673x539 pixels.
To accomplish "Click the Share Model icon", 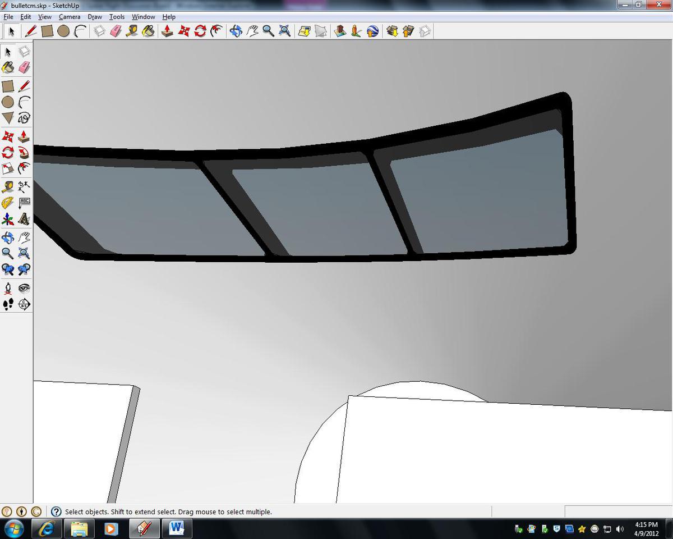I will (408, 31).
